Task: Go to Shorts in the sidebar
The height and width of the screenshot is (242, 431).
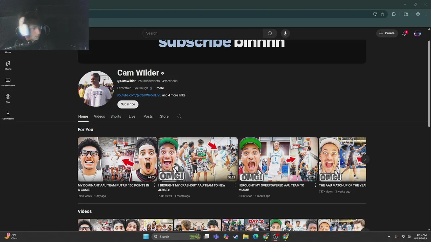Action: coord(8,65)
